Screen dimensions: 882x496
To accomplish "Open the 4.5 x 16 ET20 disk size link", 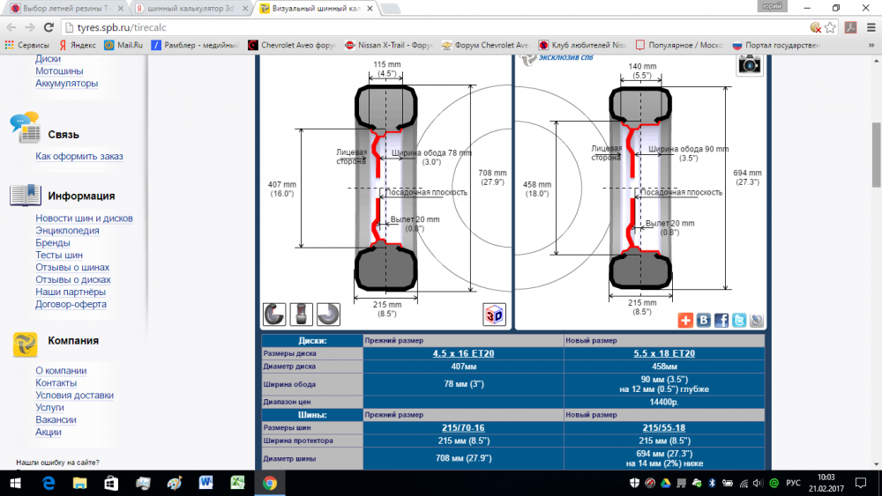I will [463, 353].
